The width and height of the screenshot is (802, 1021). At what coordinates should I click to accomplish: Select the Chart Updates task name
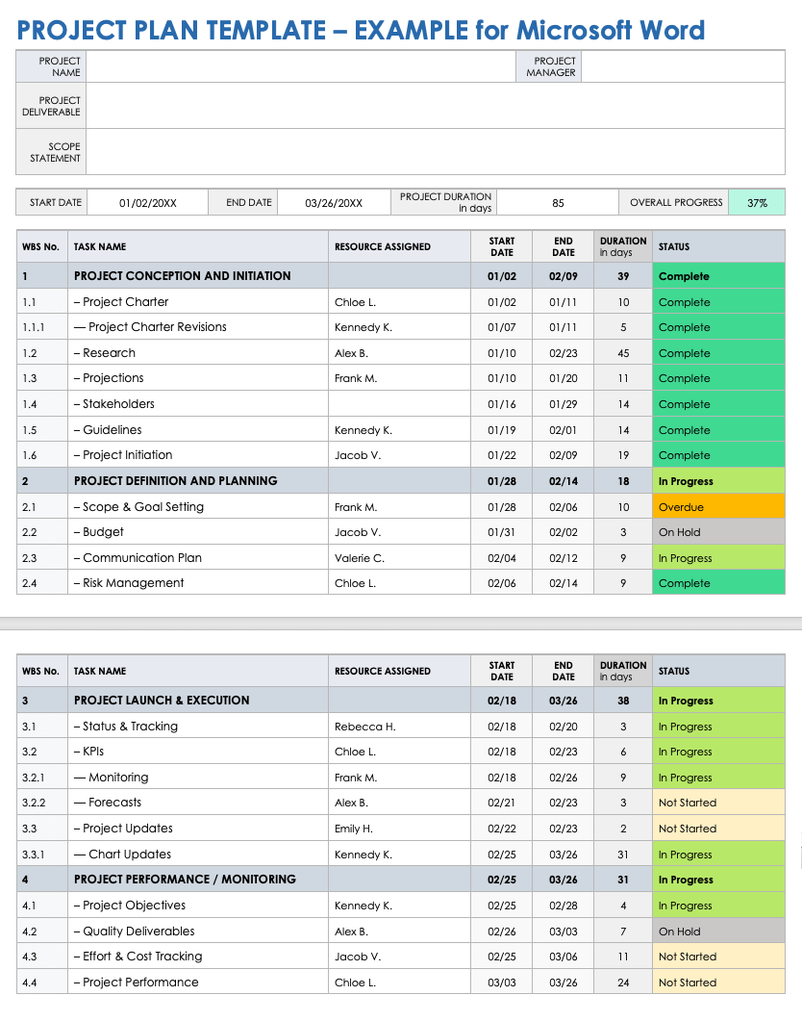(129, 855)
